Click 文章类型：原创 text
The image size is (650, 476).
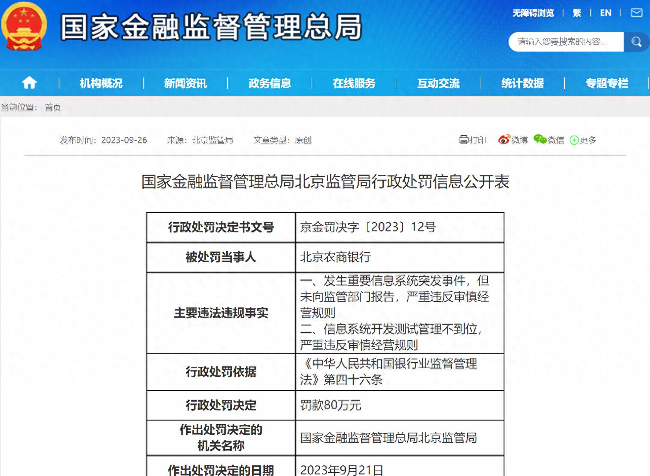coord(282,140)
